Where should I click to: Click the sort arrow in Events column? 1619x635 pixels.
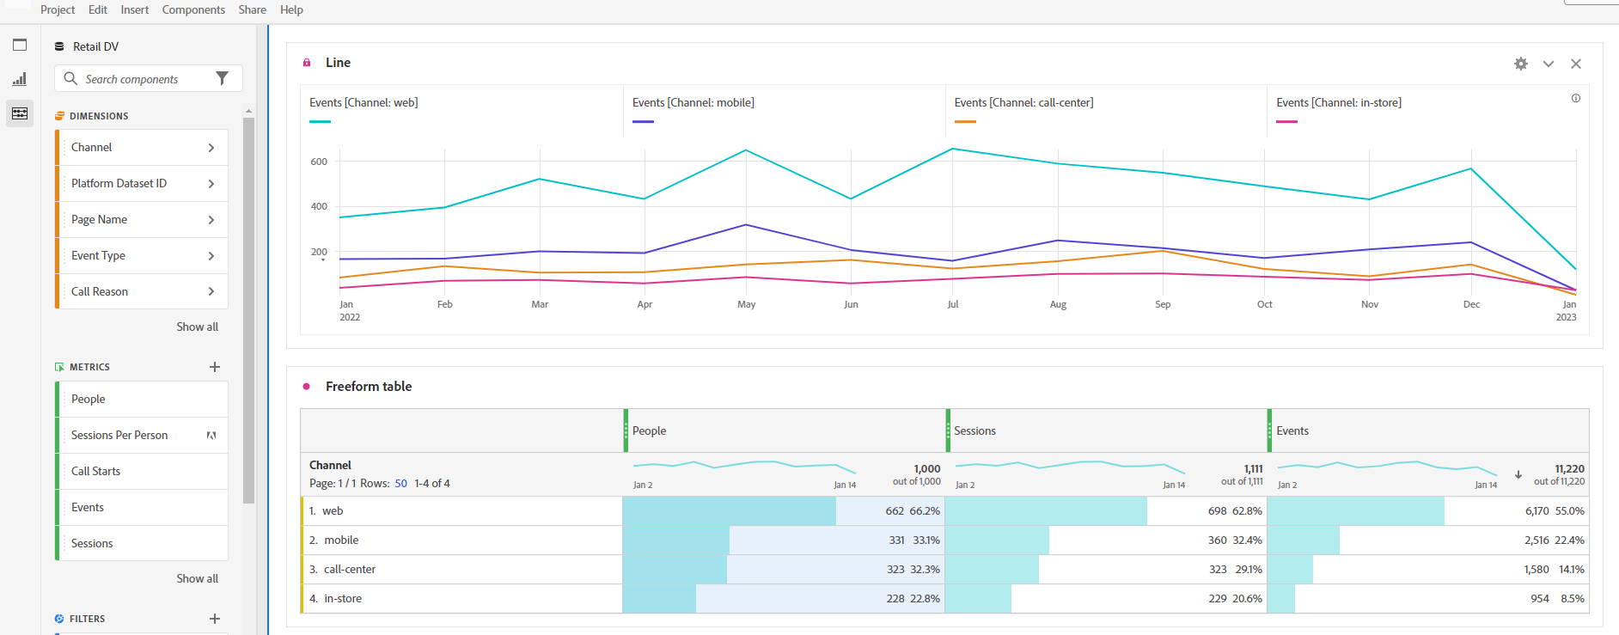click(x=1518, y=474)
